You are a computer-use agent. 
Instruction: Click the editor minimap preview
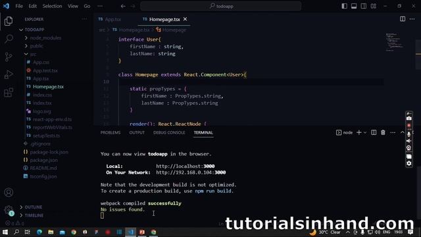click(x=395, y=42)
